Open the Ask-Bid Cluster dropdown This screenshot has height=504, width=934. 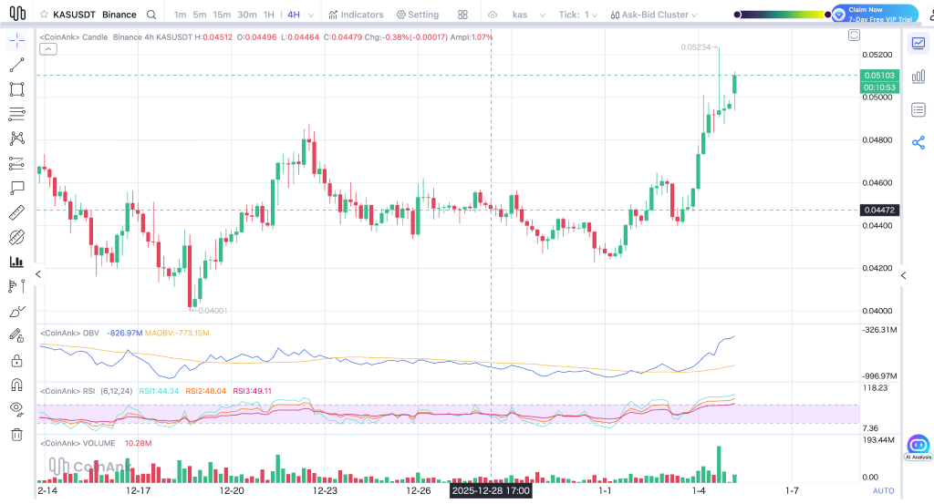pos(660,15)
